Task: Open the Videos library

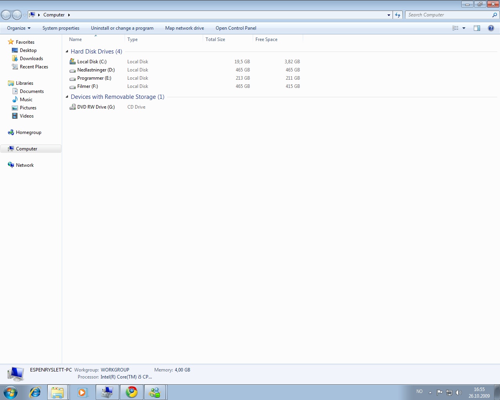Action: (27, 116)
